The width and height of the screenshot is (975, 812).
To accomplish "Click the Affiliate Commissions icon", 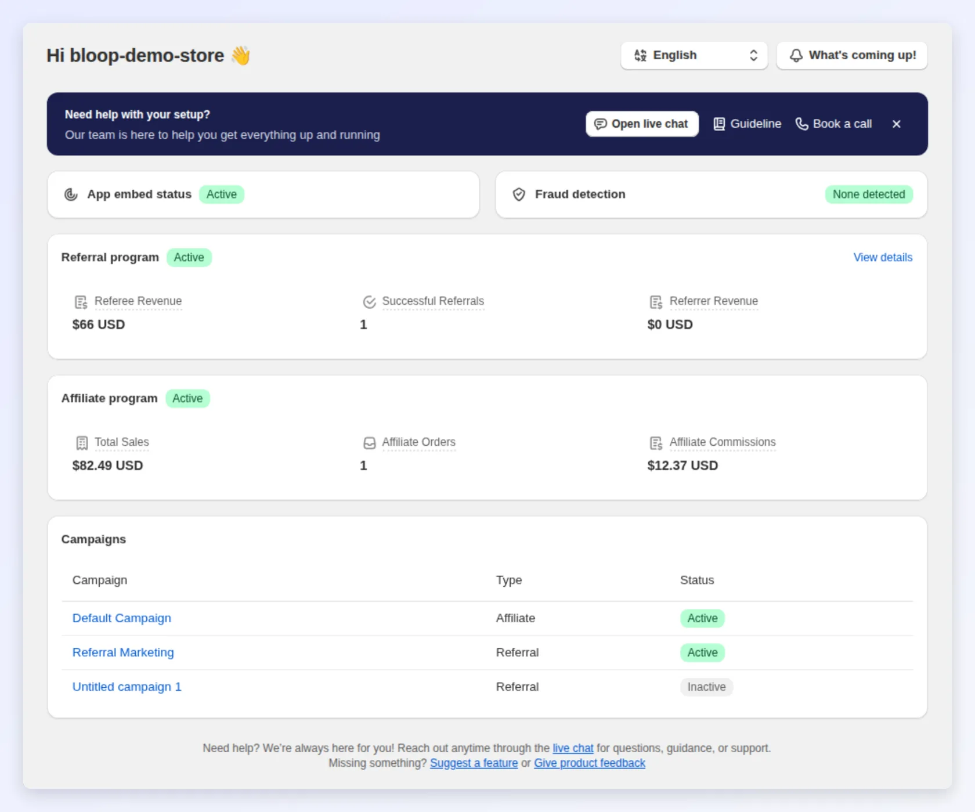I will (656, 443).
